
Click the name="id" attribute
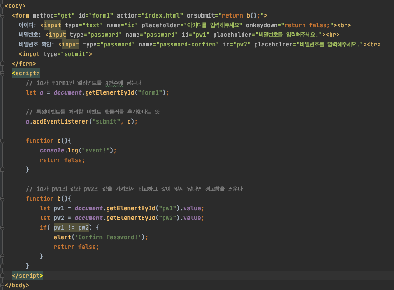123,25
